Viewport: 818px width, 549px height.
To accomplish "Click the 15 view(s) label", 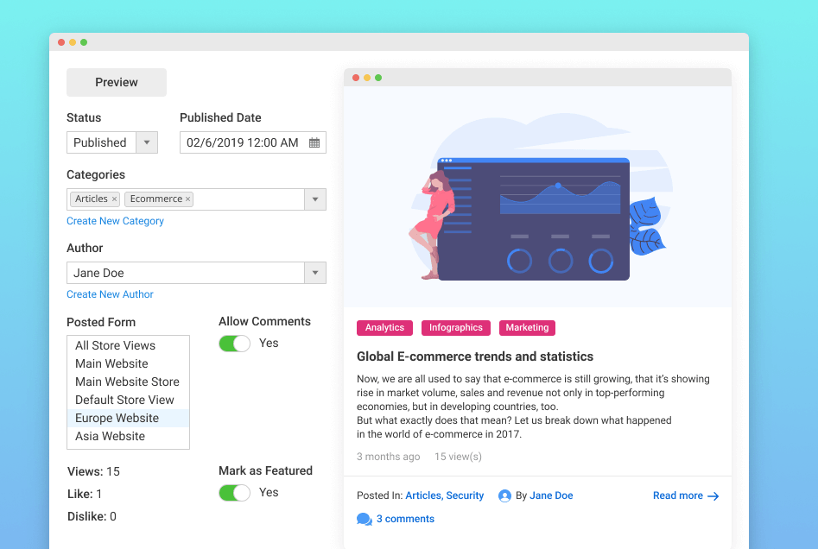I will click(x=458, y=457).
